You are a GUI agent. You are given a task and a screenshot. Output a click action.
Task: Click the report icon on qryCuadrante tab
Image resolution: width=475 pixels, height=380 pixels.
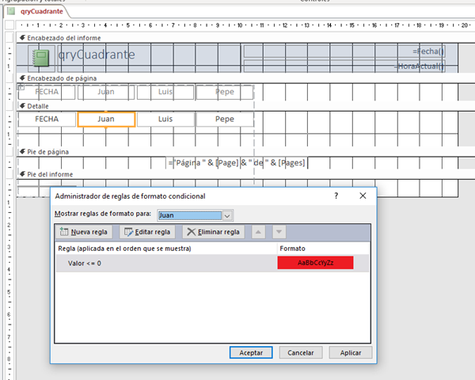(11, 11)
